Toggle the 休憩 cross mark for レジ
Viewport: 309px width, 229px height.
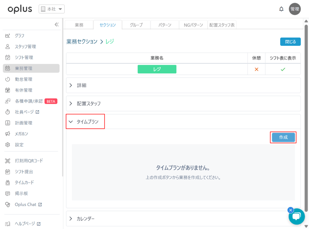256,69
